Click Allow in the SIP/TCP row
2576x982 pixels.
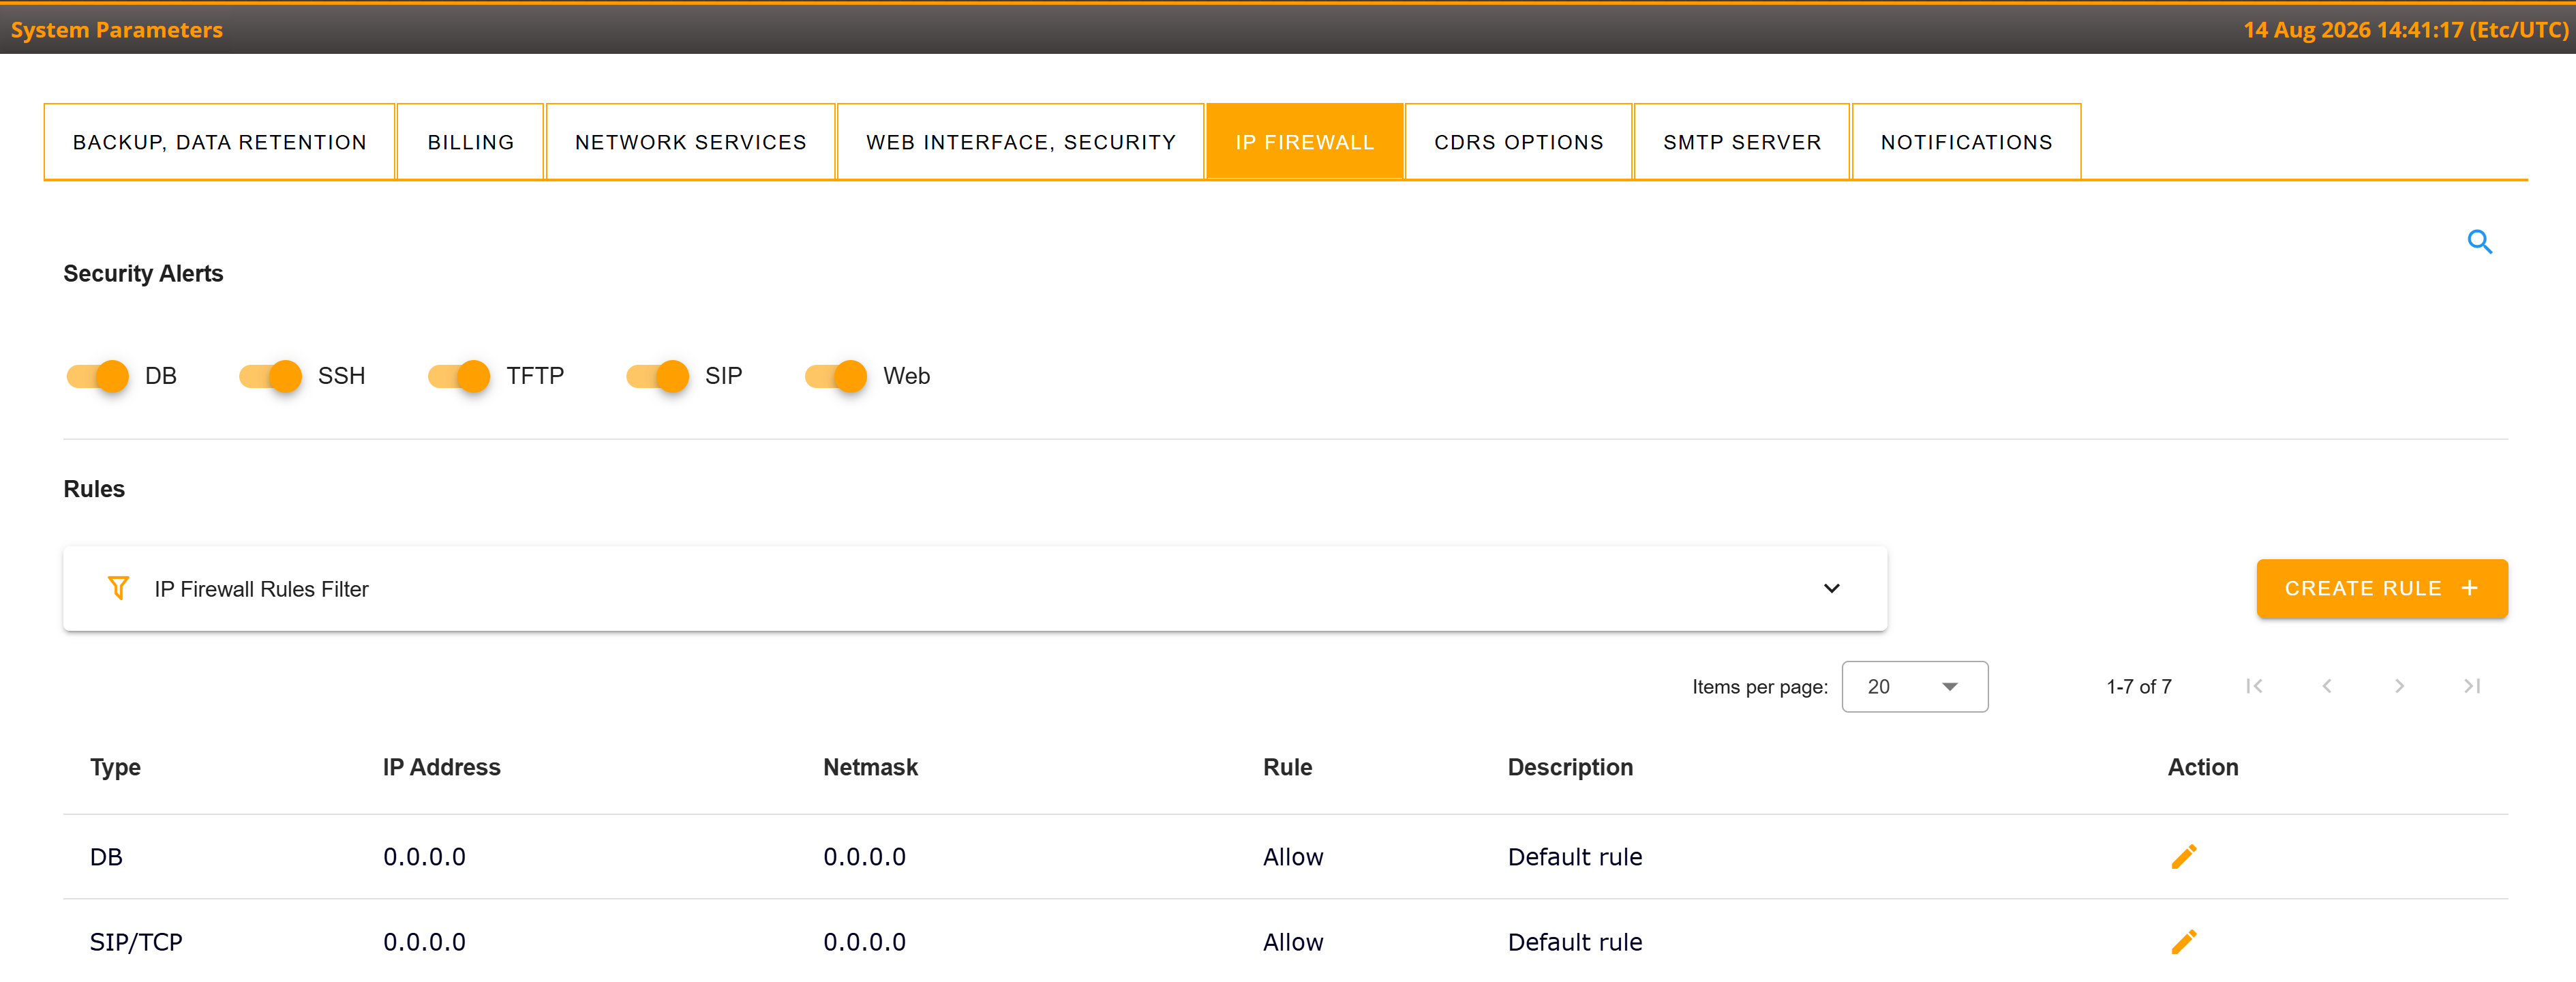1293,942
